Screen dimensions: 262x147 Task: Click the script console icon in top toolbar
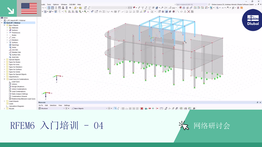[59, 8]
